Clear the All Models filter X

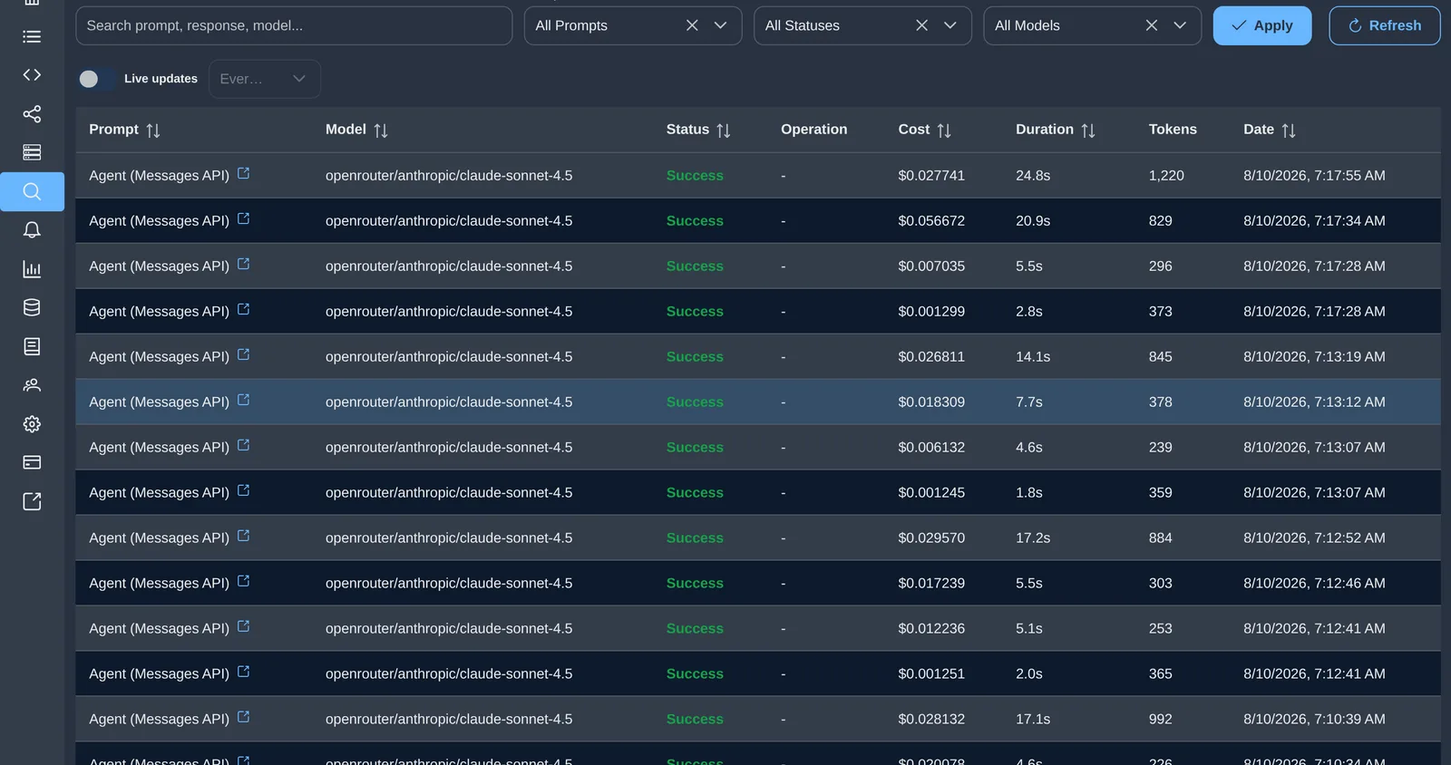(x=1152, y=25)
